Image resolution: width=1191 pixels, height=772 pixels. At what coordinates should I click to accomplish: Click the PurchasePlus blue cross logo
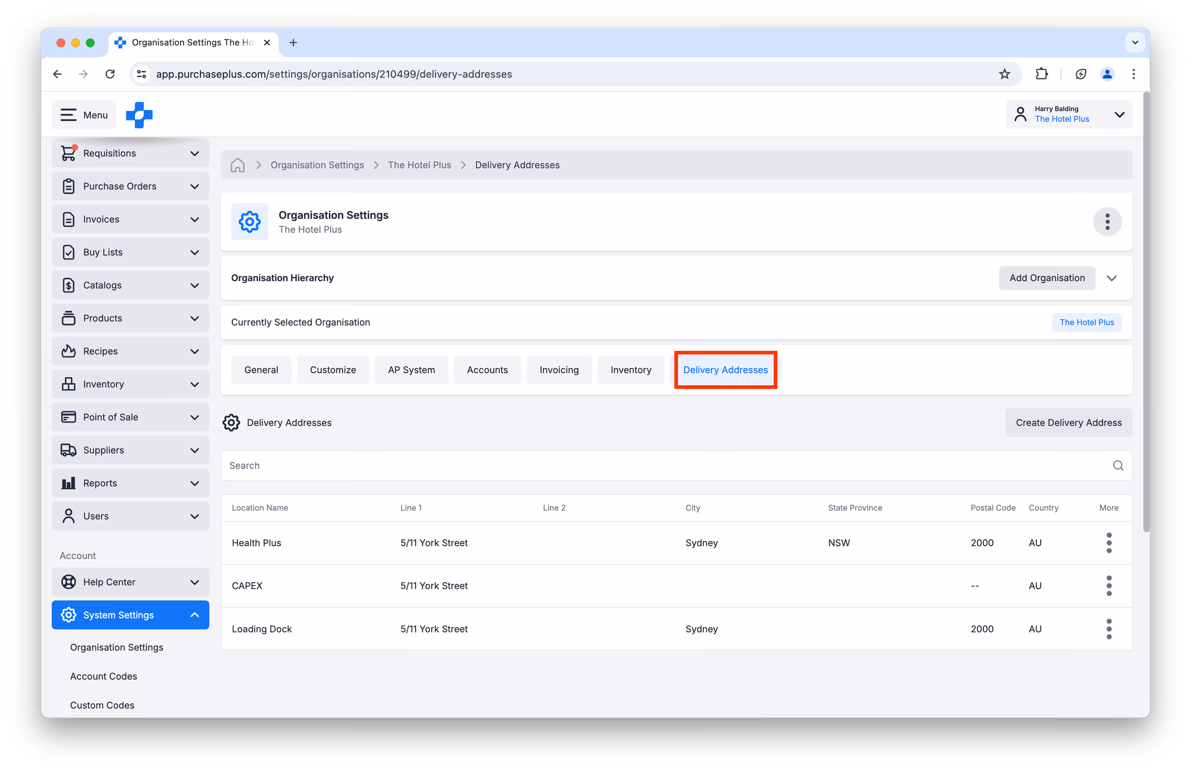coord(139,115)
